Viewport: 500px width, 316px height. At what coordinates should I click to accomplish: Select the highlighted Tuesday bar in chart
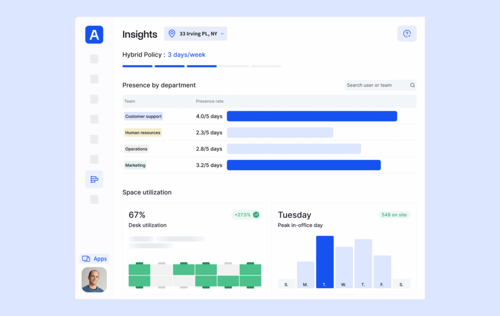[325, 262]
